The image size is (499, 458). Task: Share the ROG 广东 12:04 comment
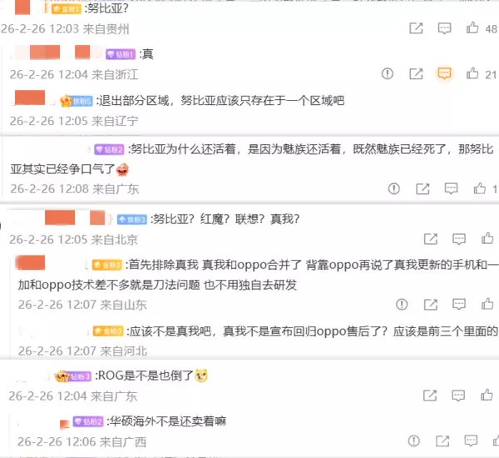pos(430,396)
